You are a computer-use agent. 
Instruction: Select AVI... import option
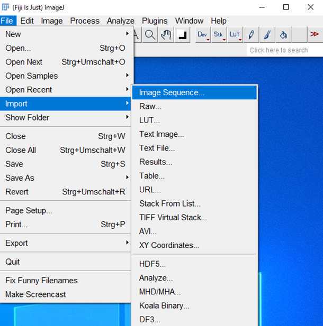click(x=194, y=231)
